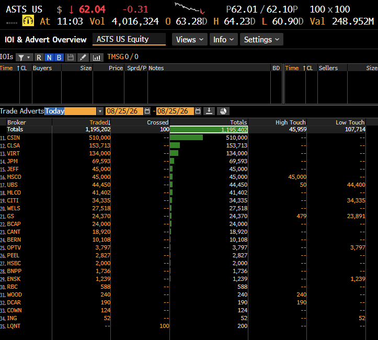378x340 pixels.
Task: Sort IOIs by buyers Time column
Action: (6, 68)
